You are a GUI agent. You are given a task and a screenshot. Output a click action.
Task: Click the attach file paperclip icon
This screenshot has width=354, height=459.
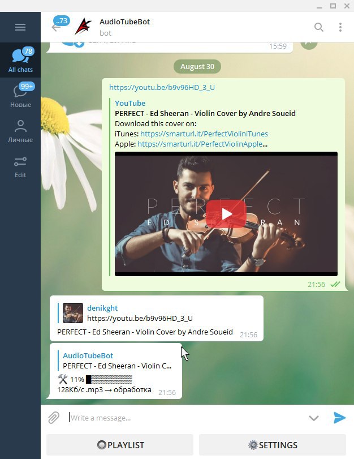coord(54,418)
